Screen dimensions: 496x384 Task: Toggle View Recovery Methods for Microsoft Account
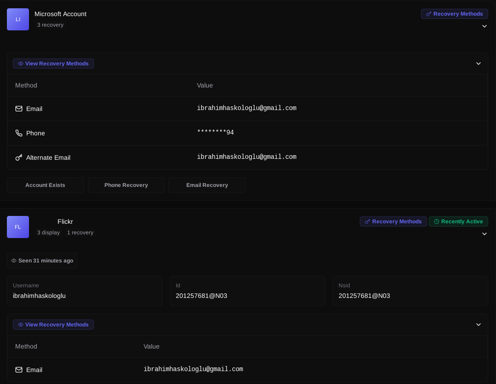tap(53, 64)
